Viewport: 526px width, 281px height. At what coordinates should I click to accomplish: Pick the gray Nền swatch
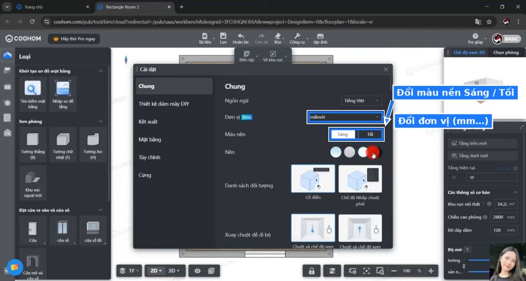point(349,152)
